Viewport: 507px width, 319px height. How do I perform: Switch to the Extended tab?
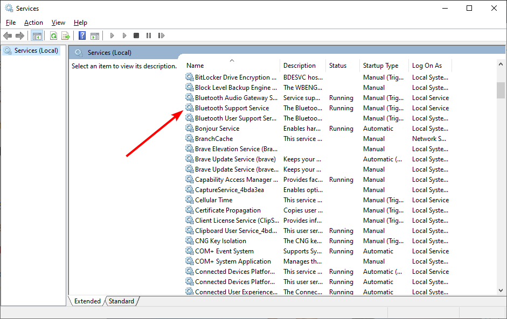click(87, 301)
